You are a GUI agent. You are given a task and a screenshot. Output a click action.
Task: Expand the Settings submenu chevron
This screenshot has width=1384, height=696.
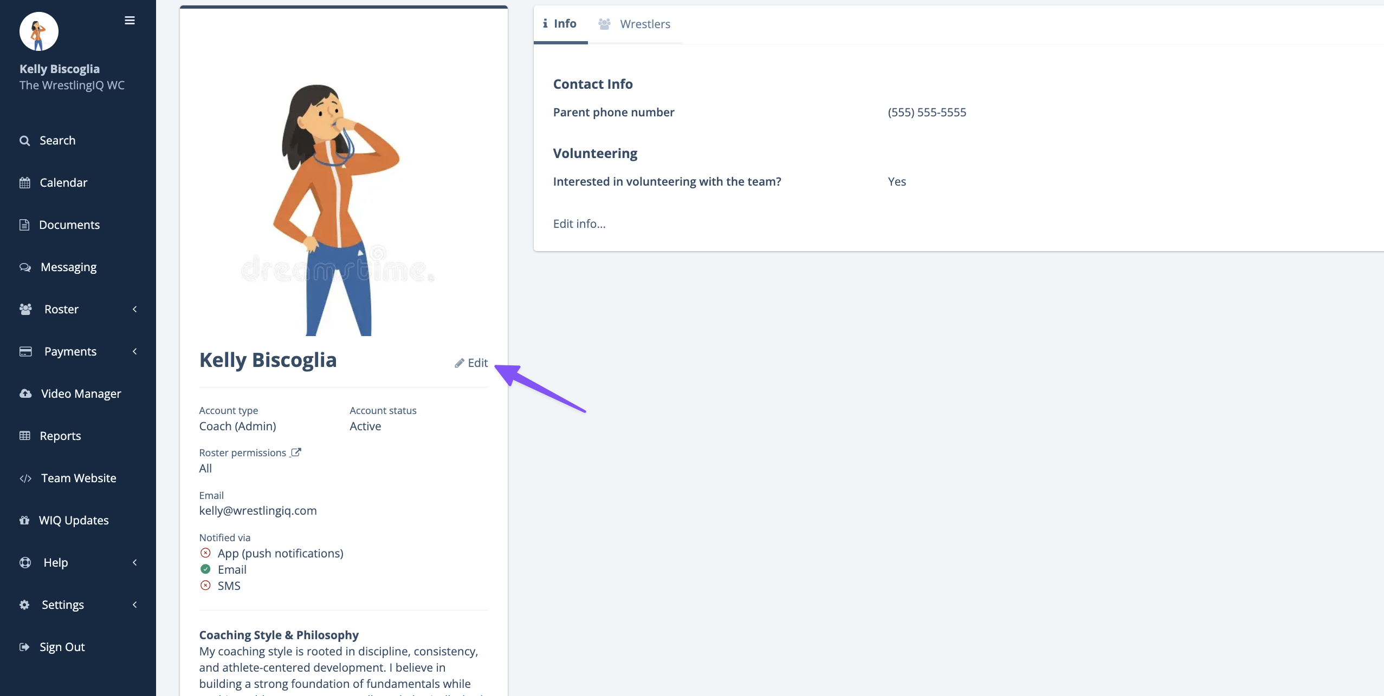(135, 605)
